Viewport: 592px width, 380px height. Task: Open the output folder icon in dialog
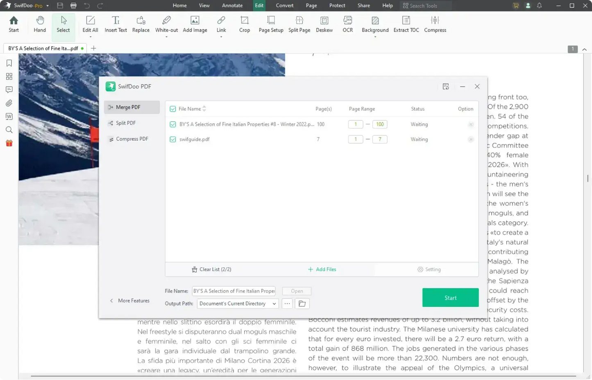(x=302, y=304)
